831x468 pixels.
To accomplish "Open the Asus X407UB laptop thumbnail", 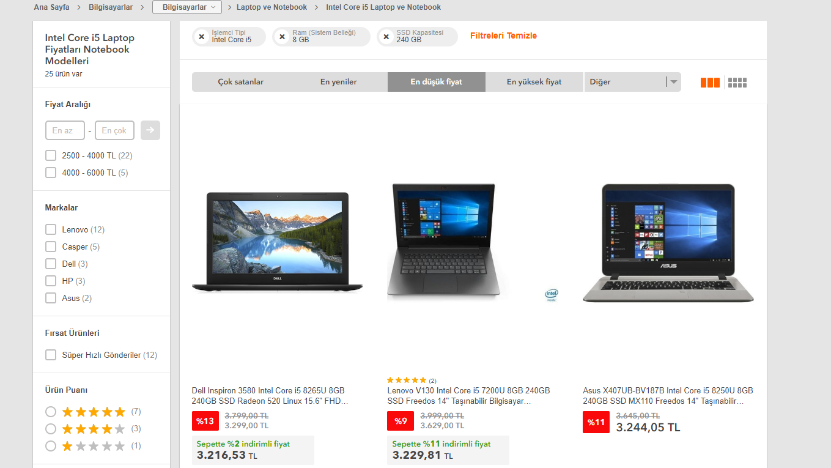I will pos(668,243).
